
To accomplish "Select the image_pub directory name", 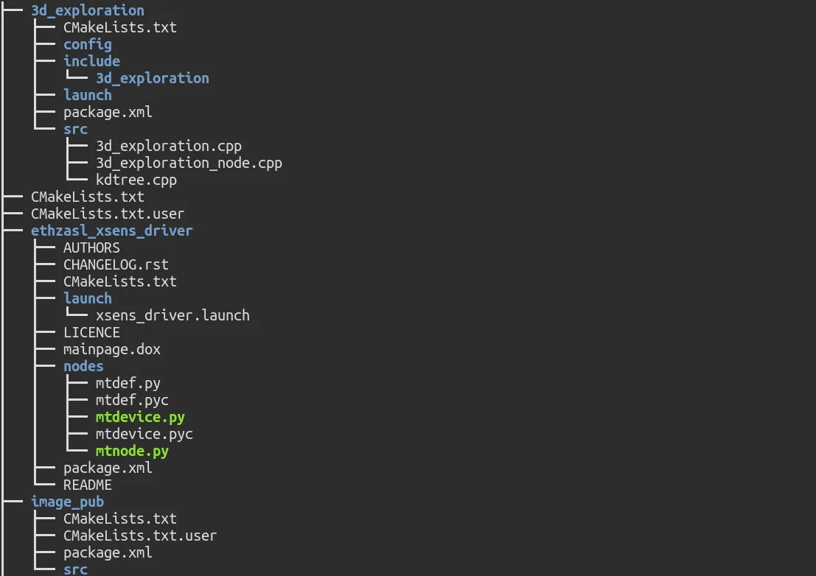I will coord(67,502).
